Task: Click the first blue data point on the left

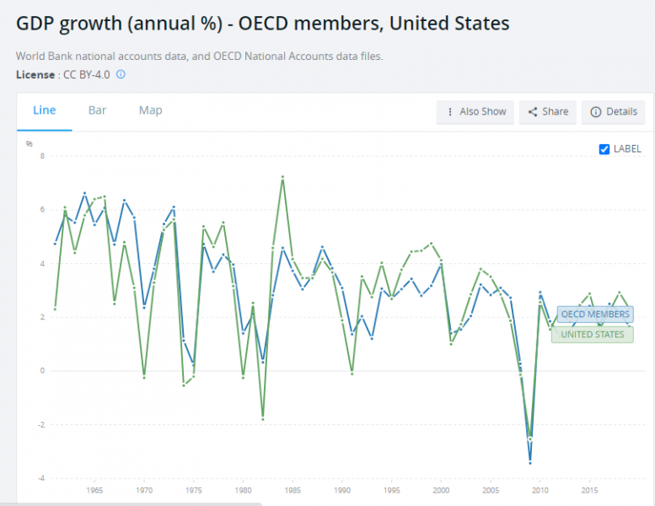Action: point(55,244)
